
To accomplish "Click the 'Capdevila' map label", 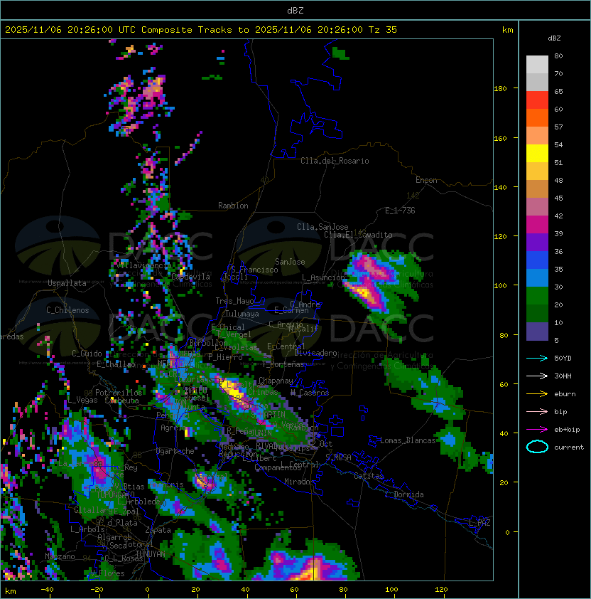I will tap(191, 277).
